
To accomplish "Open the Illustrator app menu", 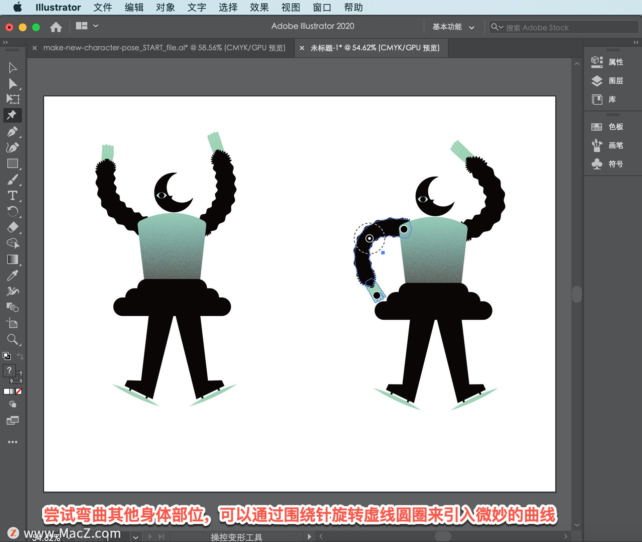I will point(58,7).
